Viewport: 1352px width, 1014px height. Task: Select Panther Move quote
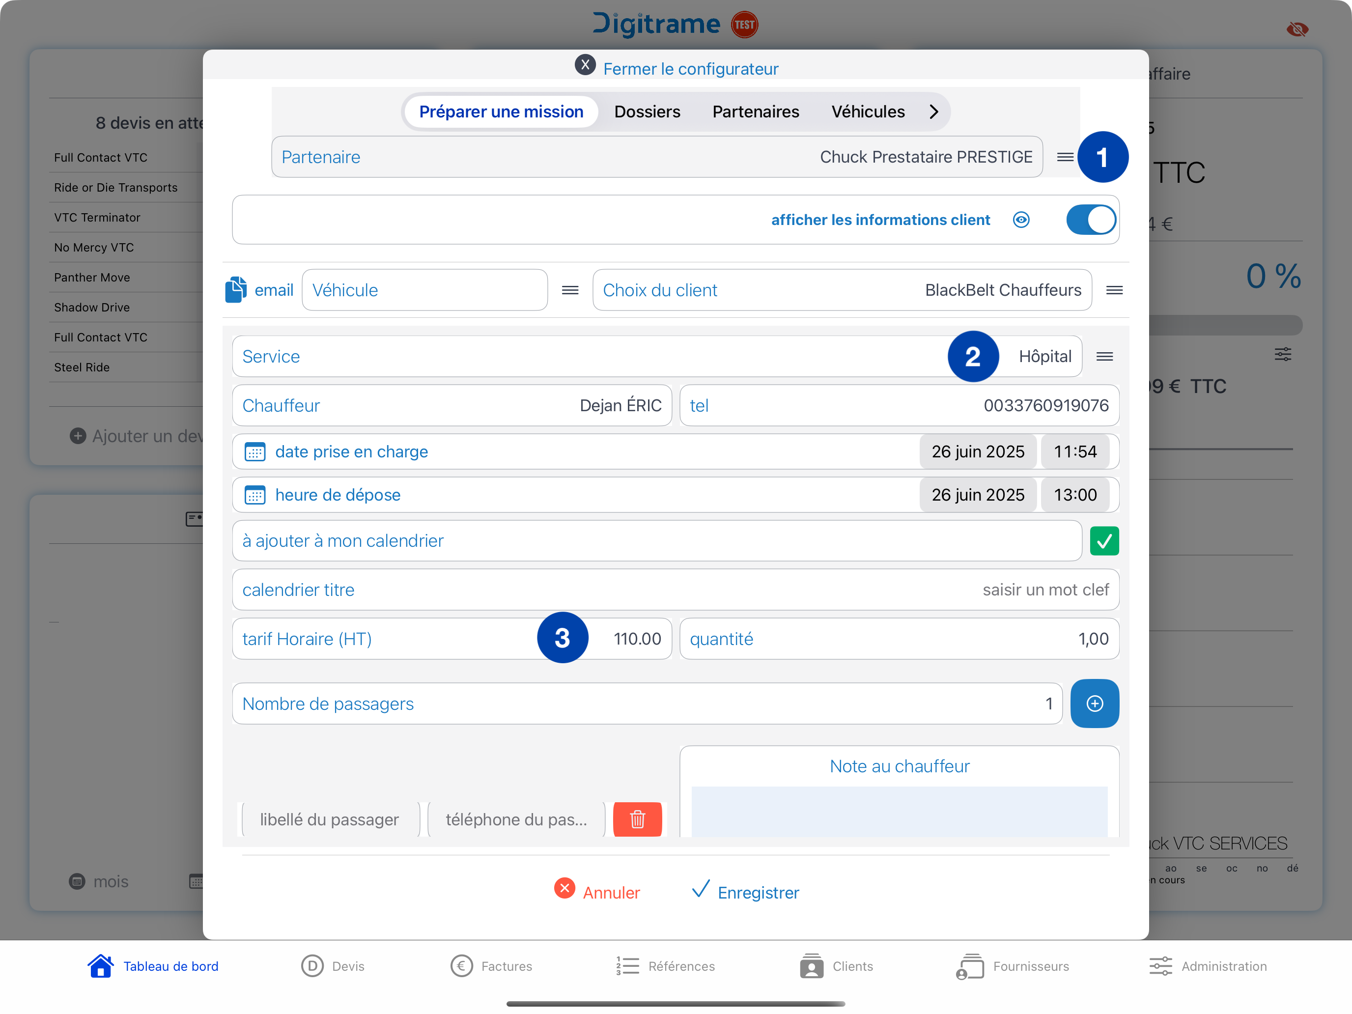click(x=92, y=278)
